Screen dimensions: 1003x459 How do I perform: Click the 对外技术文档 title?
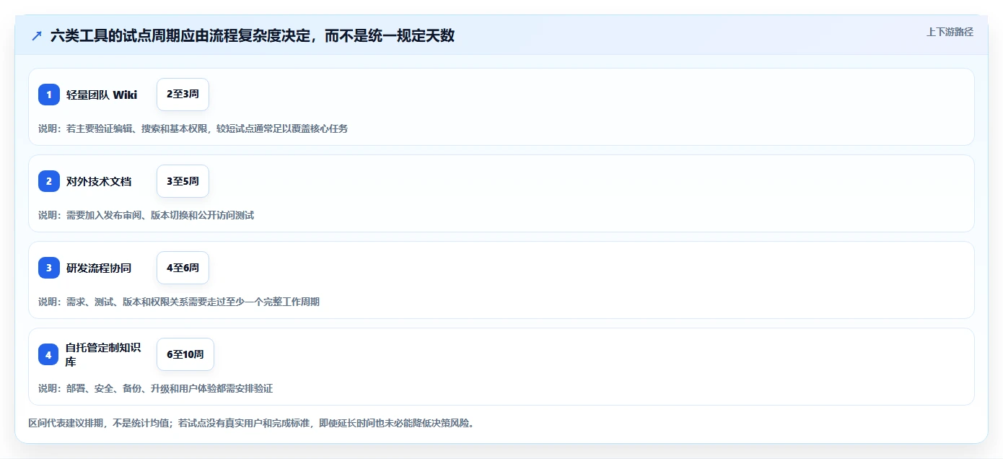(99, 181)
